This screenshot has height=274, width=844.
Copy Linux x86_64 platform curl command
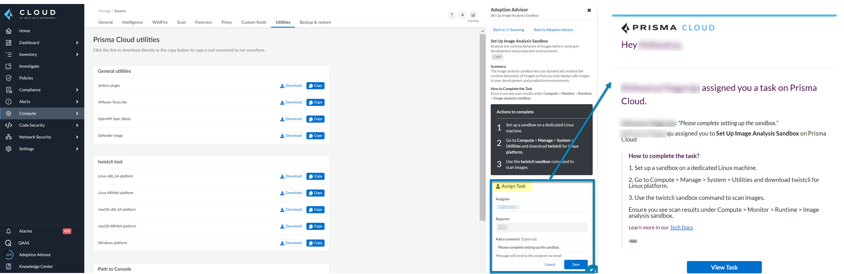(x=315, y=176)
